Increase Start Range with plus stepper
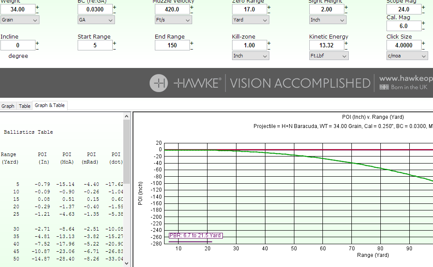Viewport: 433px width, 267px height. coord(115,43)
